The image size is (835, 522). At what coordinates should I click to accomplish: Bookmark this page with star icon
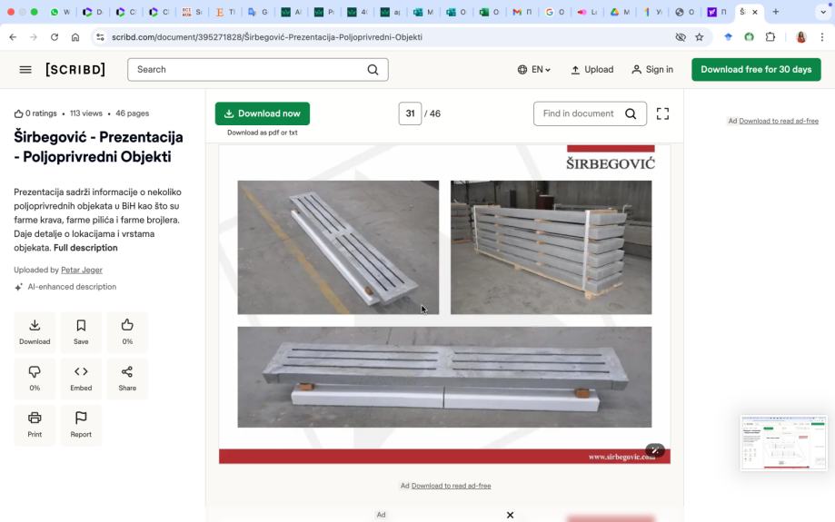[700, 37]
